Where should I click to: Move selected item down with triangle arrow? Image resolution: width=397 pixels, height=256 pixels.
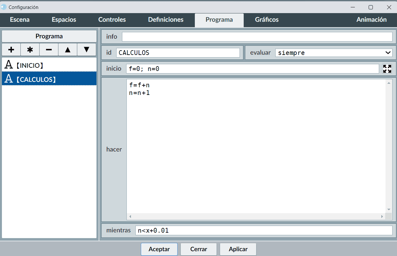[x=87, y=50]
